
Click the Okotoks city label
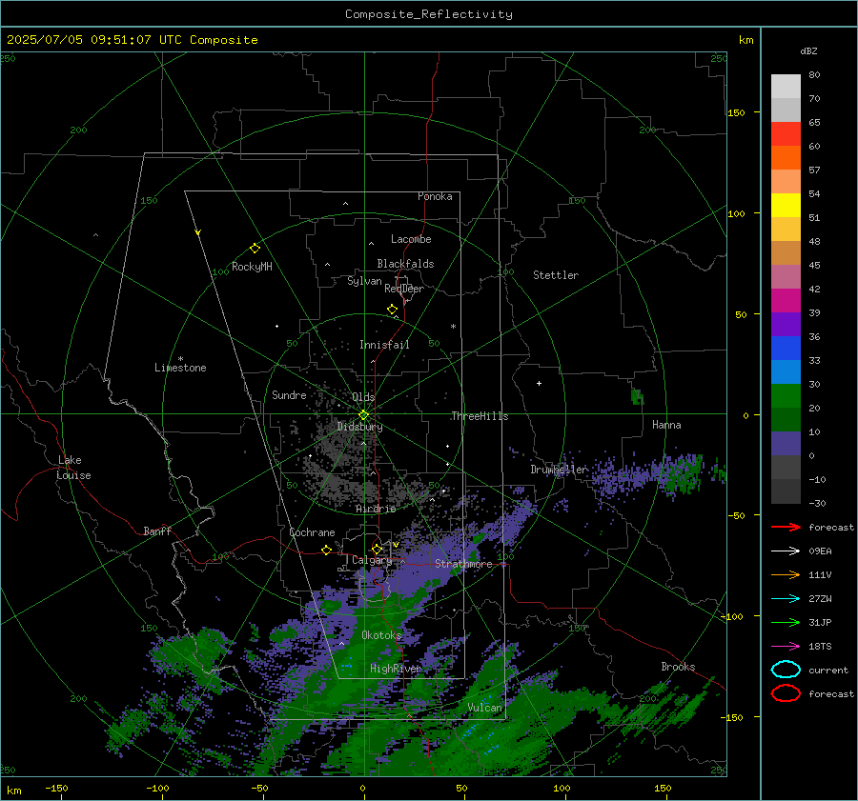(x=381, y=635)
